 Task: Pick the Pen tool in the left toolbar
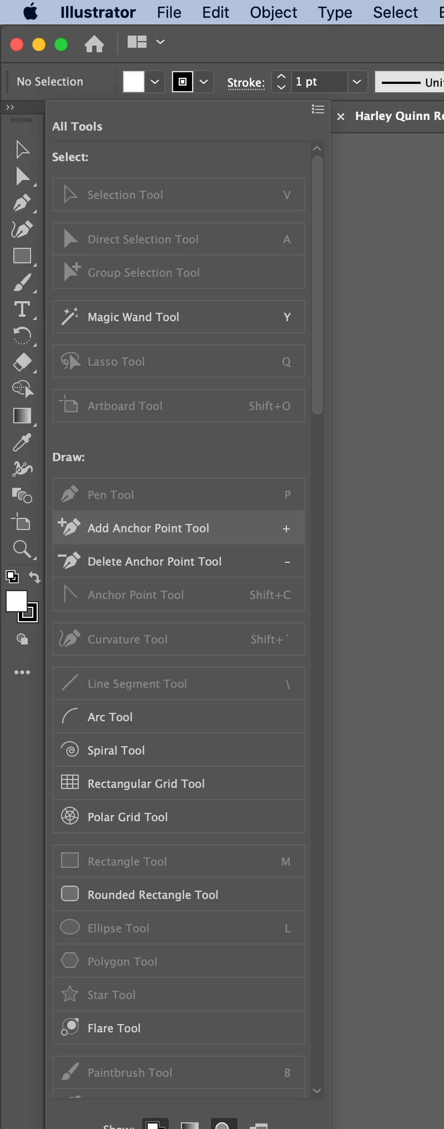click(22, 203)
